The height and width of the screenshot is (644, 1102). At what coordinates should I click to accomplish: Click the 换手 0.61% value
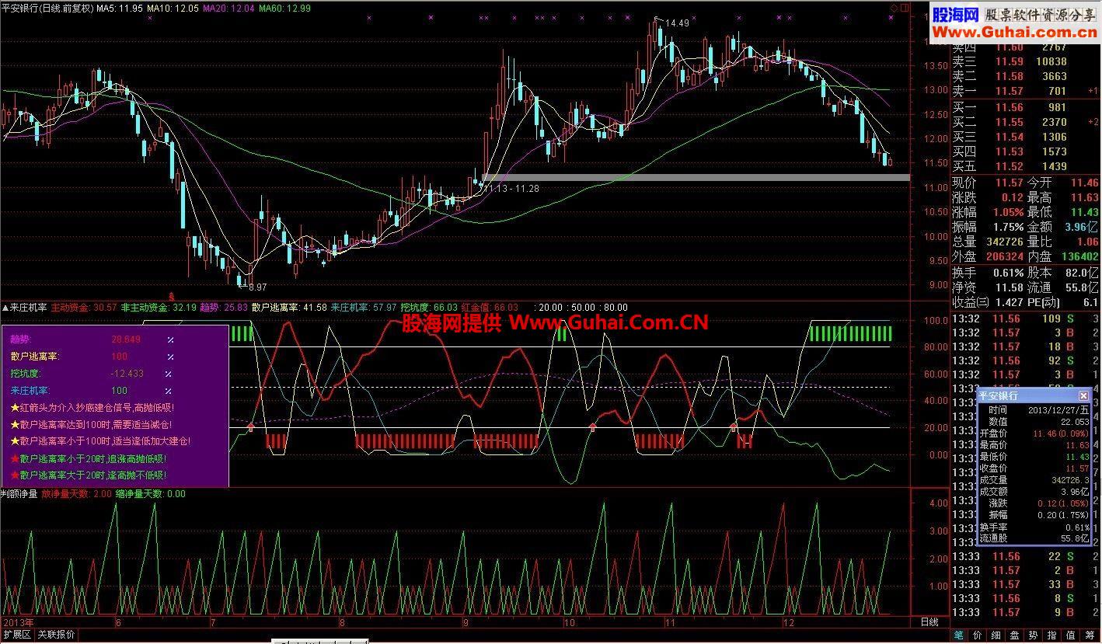(1008, 273)
